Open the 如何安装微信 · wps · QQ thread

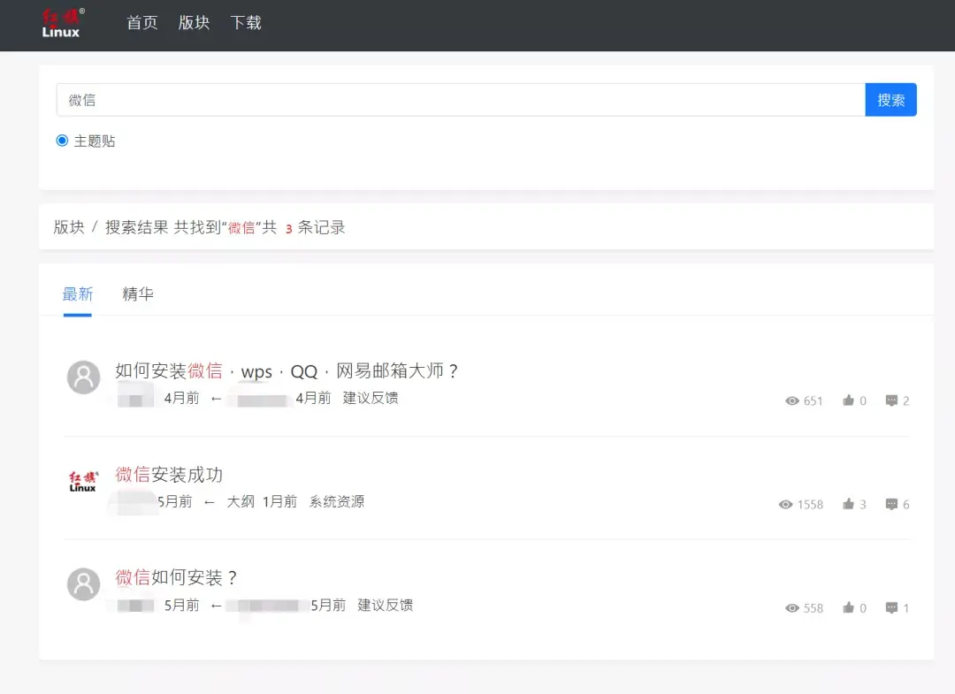(286, 370)
